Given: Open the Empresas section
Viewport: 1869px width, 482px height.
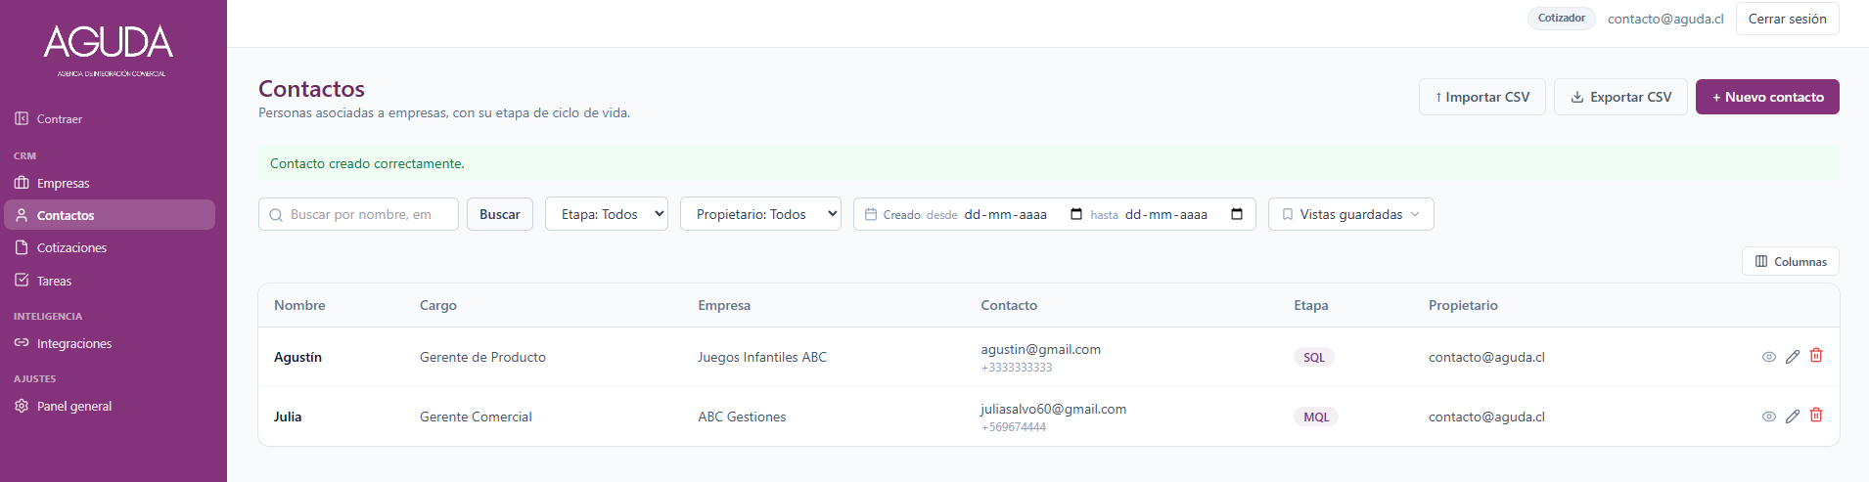Looking at the screenshot, I should coord(53,183).
